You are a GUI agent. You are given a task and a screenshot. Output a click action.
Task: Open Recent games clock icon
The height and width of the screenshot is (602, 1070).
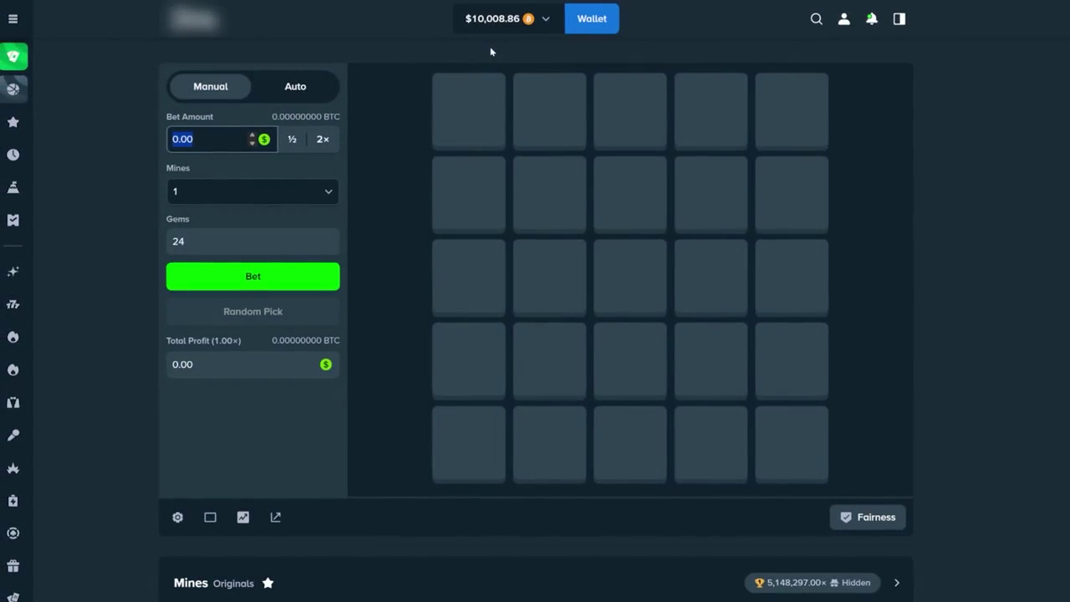click(x=13, y=155)
